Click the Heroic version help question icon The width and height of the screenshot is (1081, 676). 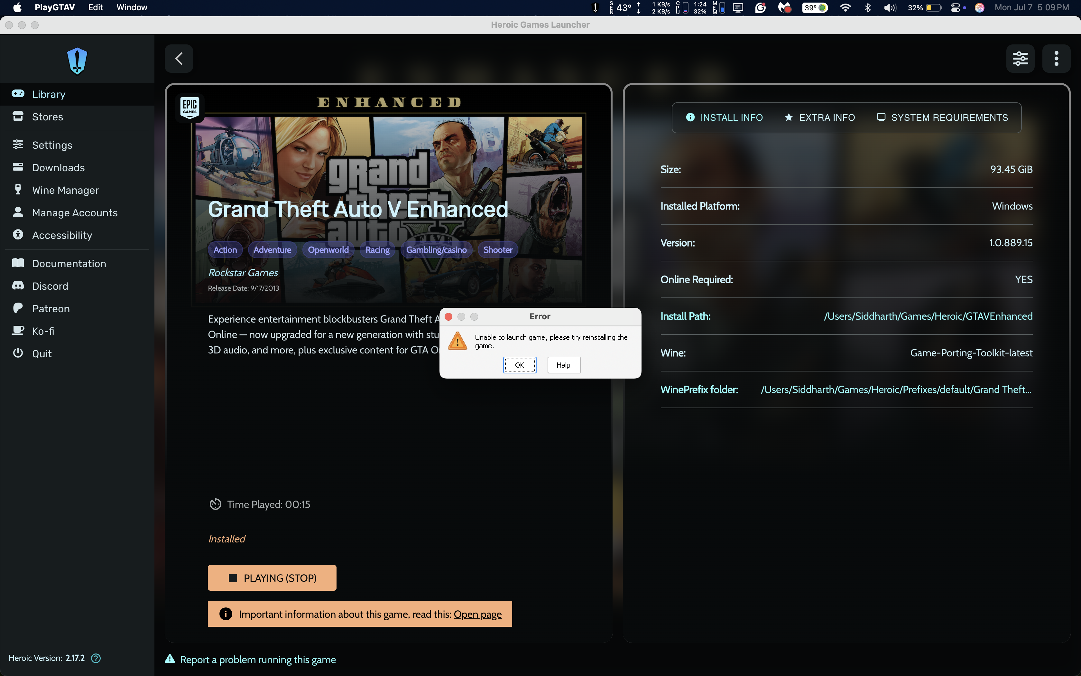pyautogui.click(x=96, y=658)
